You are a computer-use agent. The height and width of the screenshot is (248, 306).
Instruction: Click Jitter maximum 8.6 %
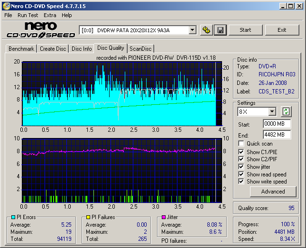(x=216, y=232)
